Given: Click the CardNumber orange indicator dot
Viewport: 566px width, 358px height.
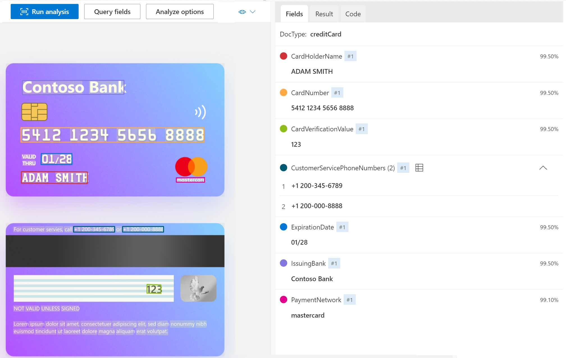Looking at the screenshot, I should coord(284,92).
